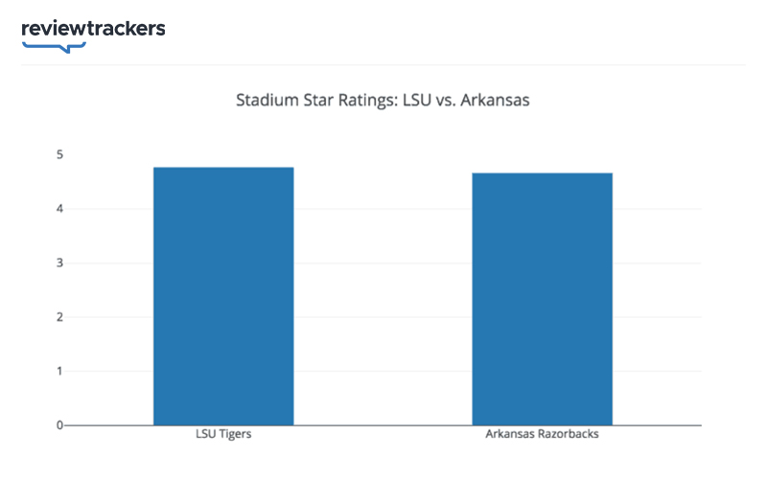Click the speech-bubble tail under the logo
The height and width of the screenshot is (480, 767).
[x=67, y=48]
